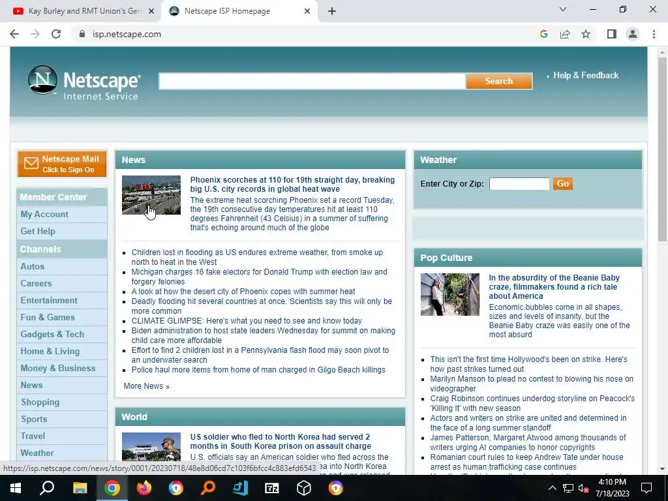Click the forward navigation arrow

[35, 34]
